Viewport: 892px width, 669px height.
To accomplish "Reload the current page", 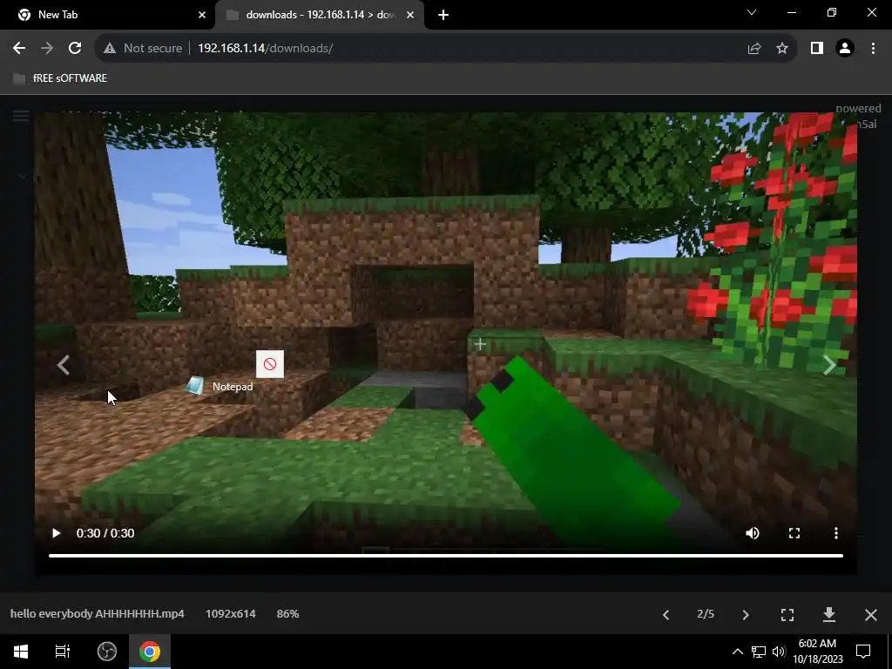I will (75, 49).
